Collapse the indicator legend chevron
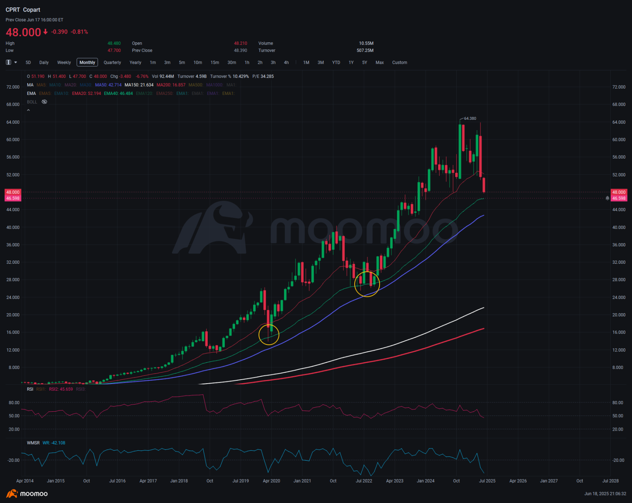The height and width of the screenshot is (503, 632). click(x=28, y=110)
